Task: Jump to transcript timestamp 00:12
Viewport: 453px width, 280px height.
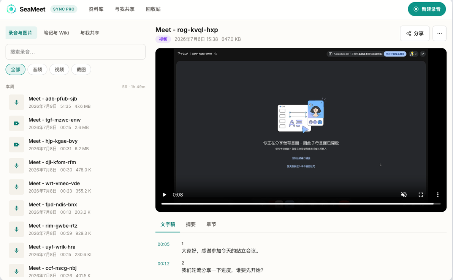Action: [163, 264]
